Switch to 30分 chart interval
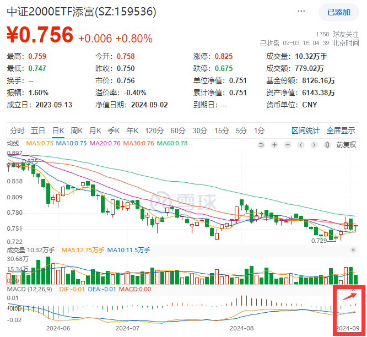367x337 pixels. [200, 131]
